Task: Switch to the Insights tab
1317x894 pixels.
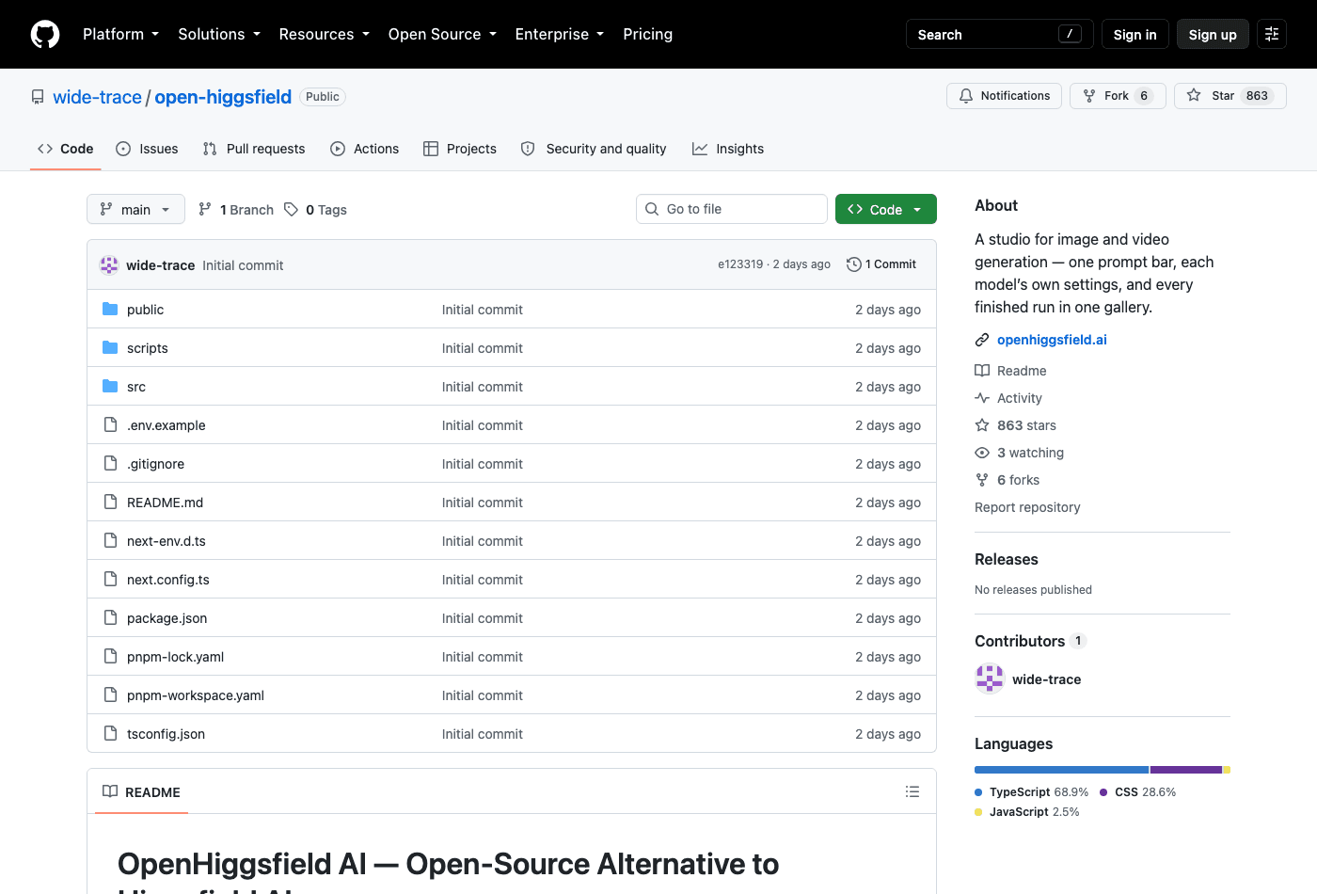Action: (728, 149)
